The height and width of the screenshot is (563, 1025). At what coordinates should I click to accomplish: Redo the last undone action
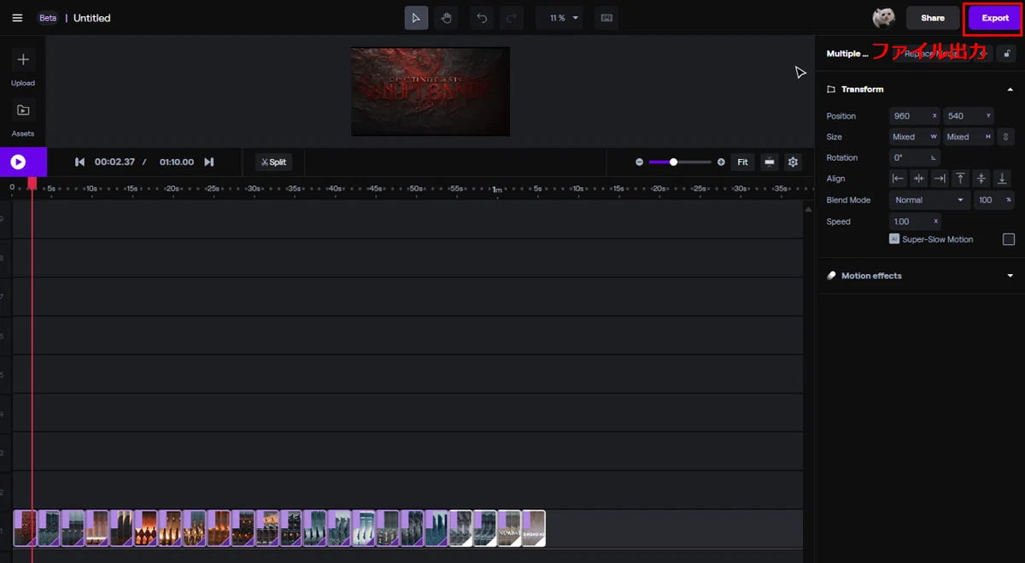(511, 18)
